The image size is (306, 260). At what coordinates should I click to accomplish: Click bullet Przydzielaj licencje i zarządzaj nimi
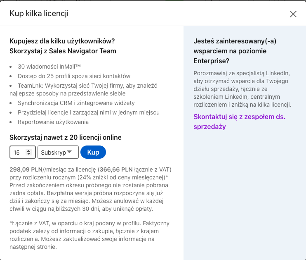click(89, 112)
